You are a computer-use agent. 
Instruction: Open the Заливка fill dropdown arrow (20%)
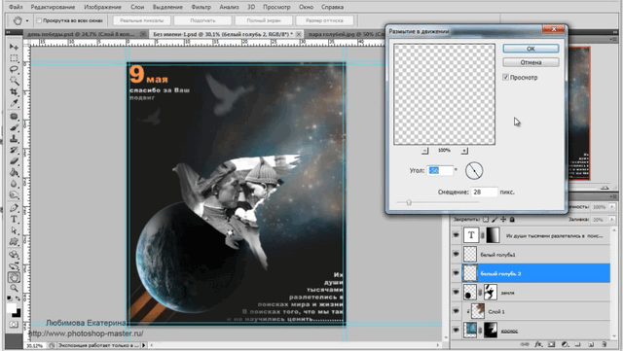tap(612, 219)
